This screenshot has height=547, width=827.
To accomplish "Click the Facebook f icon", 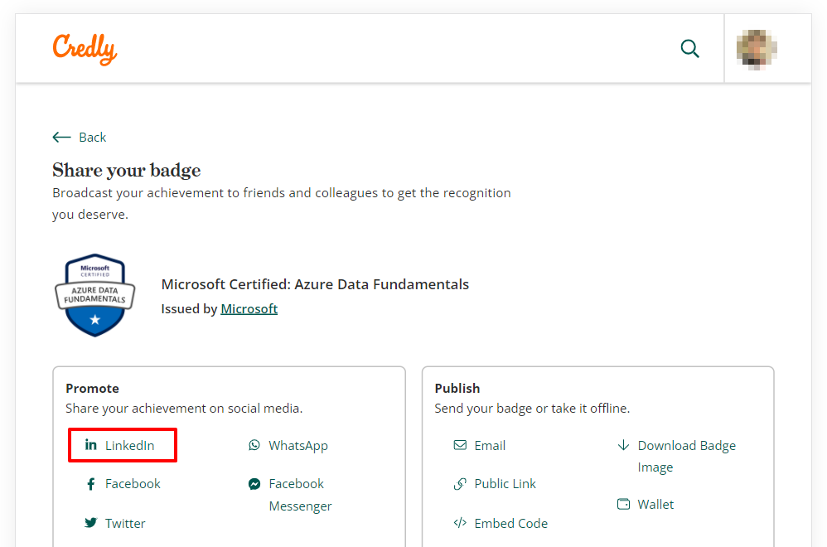I will coord(90,484).
